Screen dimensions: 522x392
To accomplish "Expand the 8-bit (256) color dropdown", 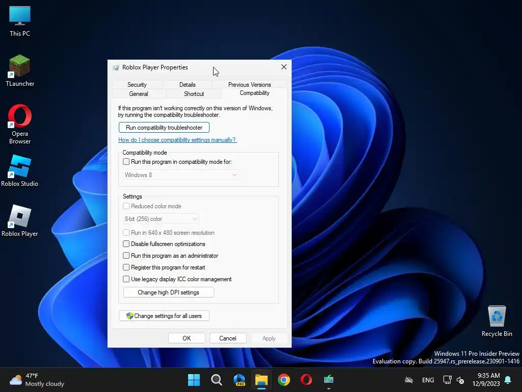I will coord(161,219).
